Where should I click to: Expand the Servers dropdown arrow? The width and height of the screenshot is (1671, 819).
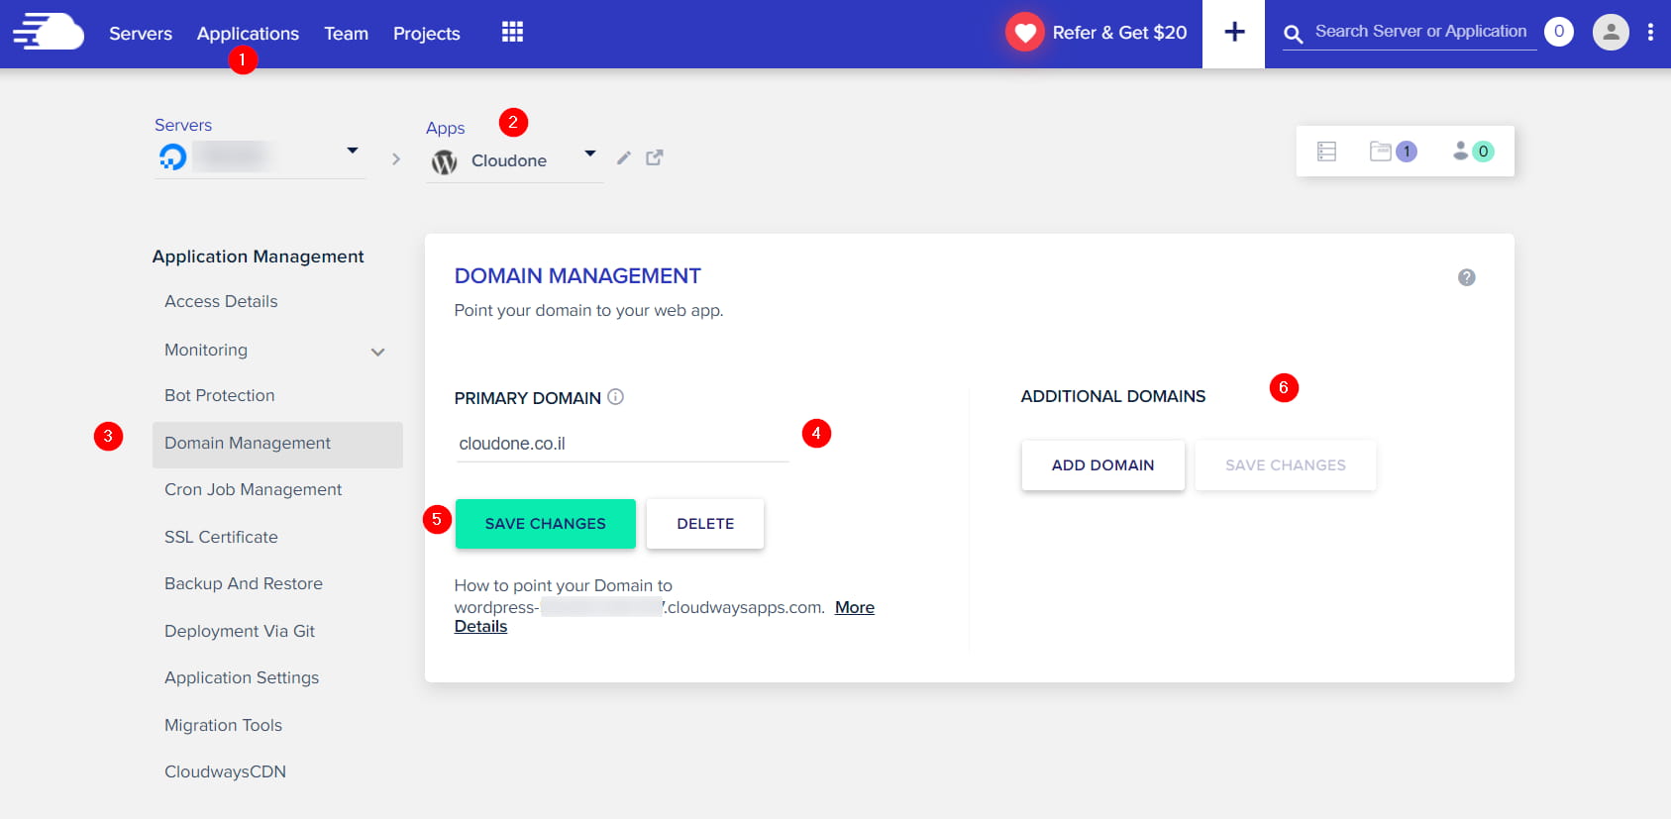pyautogui.click(x=353, y=151)
